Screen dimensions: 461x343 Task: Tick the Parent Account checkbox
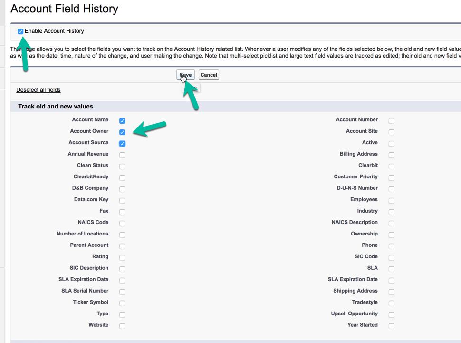coord(122,246)
